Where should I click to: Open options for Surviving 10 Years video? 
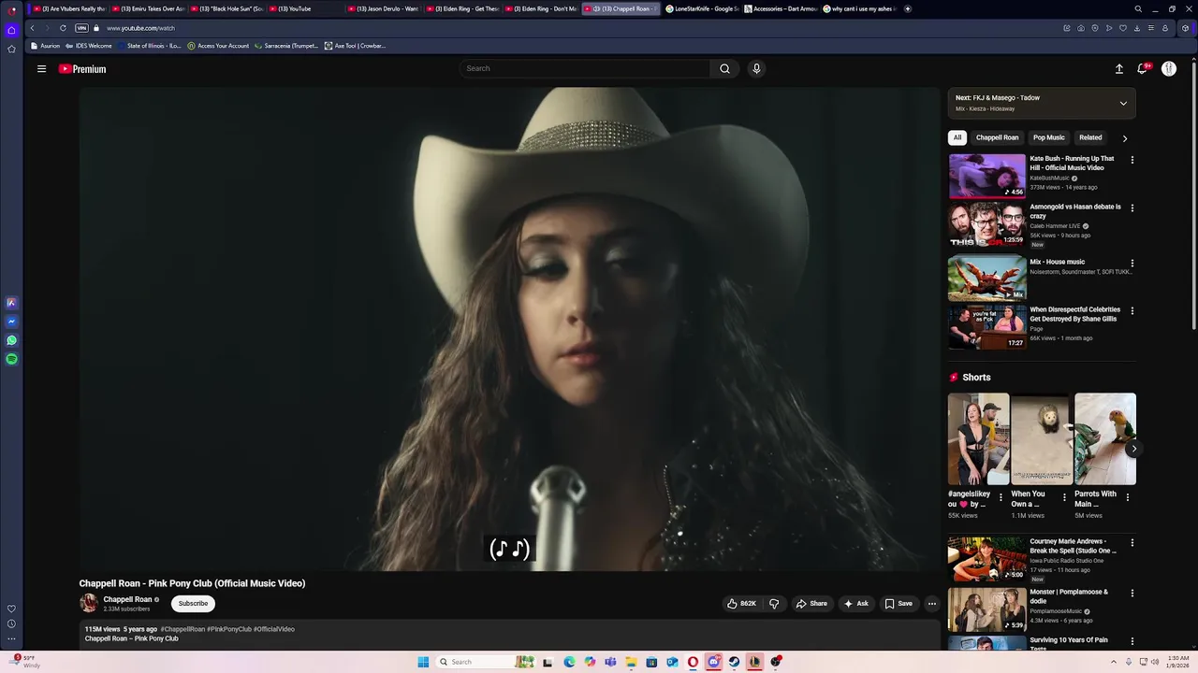click(x=1132, y=641)
